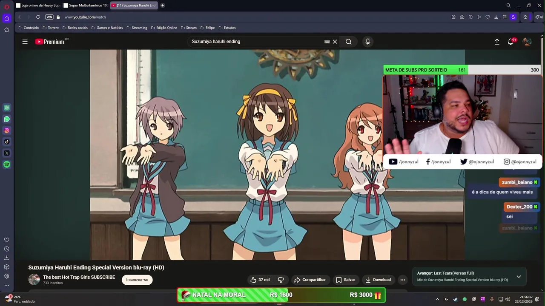
Task: Open sidebar favorites heart icon
Action: [x=7, y=240]
